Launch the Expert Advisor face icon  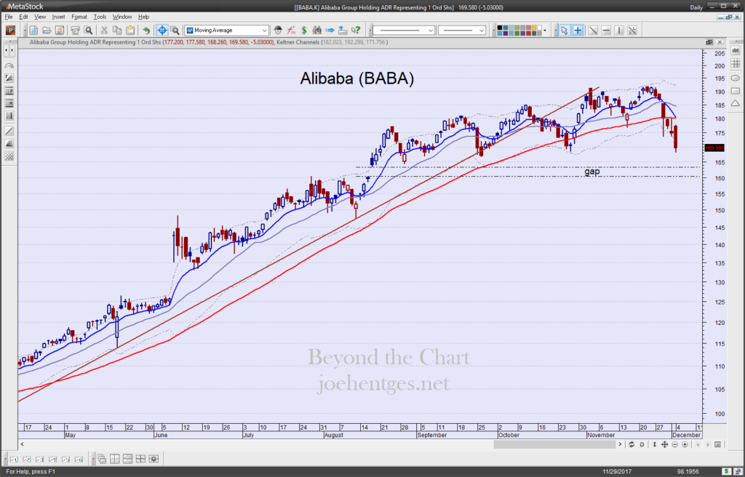point(279,31)
